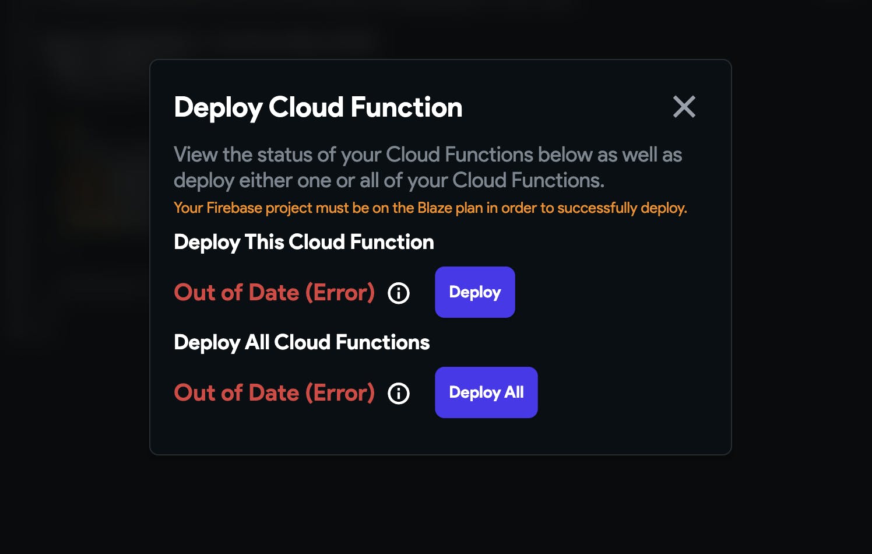
Task: Close the Deploy Cloud Function dialog
Action: click(684, 107)
